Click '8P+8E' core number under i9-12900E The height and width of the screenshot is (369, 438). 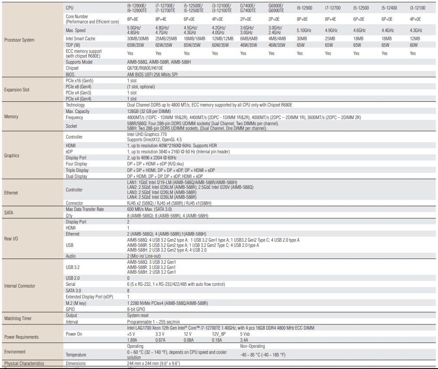point(133,19)
